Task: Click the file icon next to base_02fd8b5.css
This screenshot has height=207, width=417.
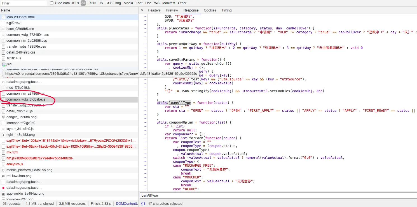Action: pos(3,29)
